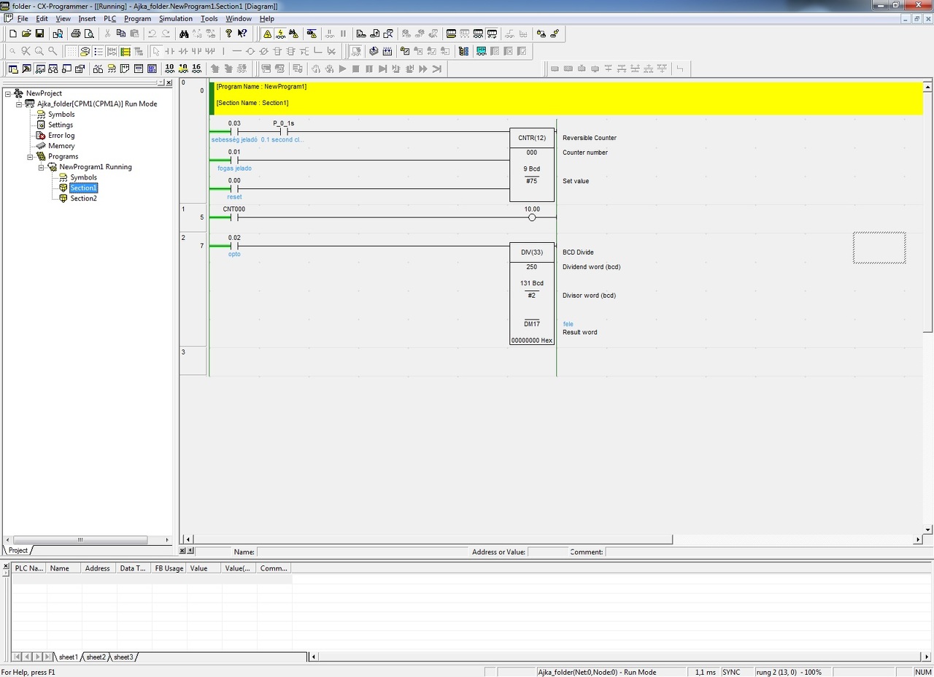Click the diagram scroll right arrow

click(x=918, y=540)
